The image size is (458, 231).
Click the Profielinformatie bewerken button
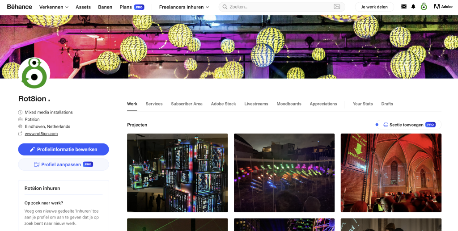64,149
